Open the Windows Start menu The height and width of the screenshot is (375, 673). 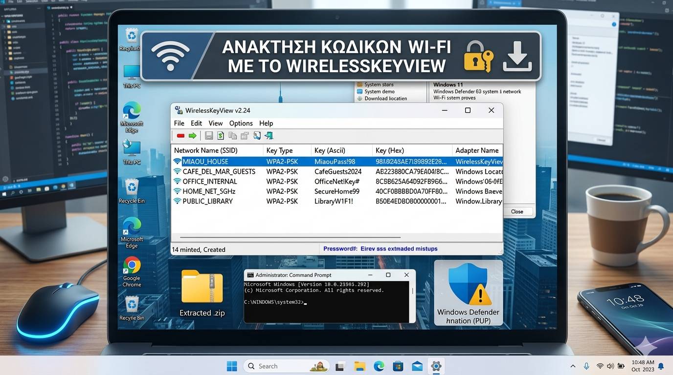pyautogui.click(x=232, y=366)
